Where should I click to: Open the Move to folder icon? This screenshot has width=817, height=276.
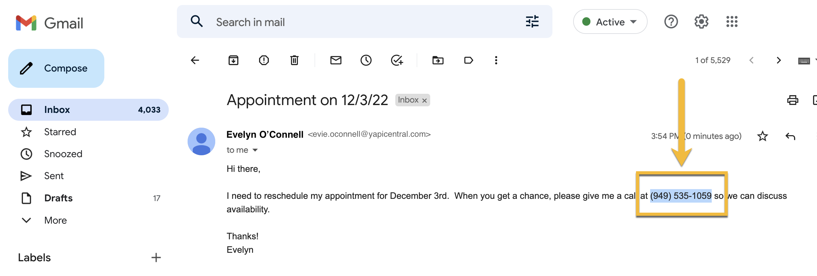[438, 60]
